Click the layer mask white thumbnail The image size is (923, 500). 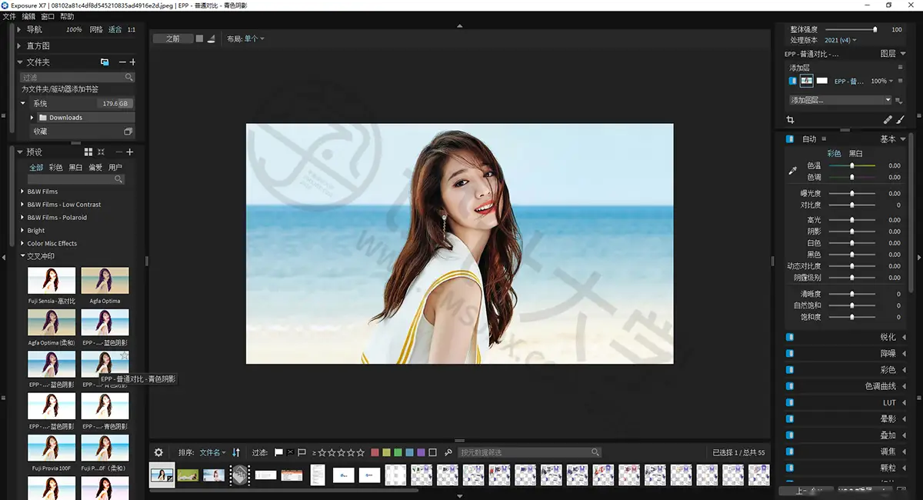822,81
